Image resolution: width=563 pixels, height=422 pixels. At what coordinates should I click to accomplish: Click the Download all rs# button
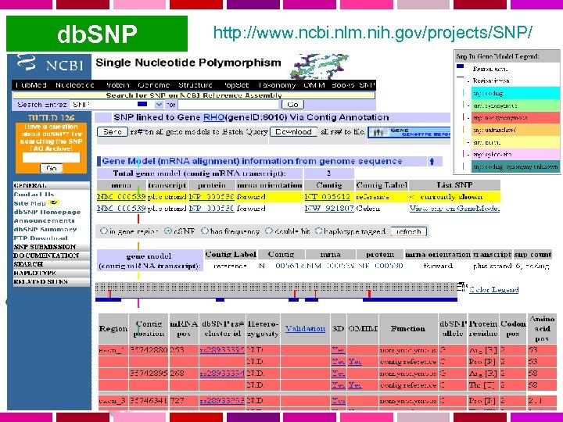point(293,132)
